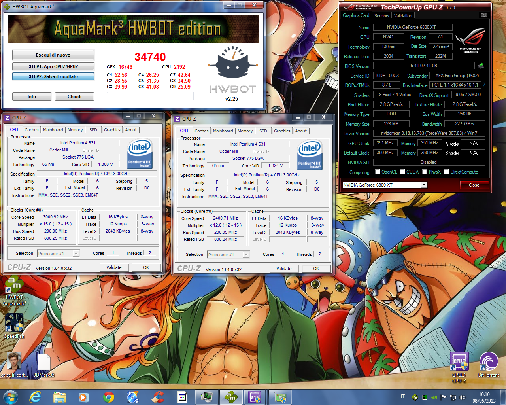Switch to the GPU-Z Sensors tab
Viewport: 506px width, 405px height.
[x=381, y=16]
